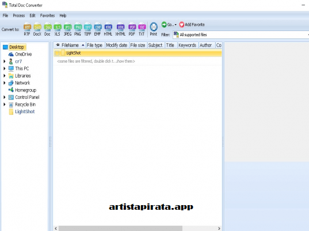The height and width of the screenshot is (231, 309).
Task: Select Recycle Bin tree node
Action: (25, 105)
